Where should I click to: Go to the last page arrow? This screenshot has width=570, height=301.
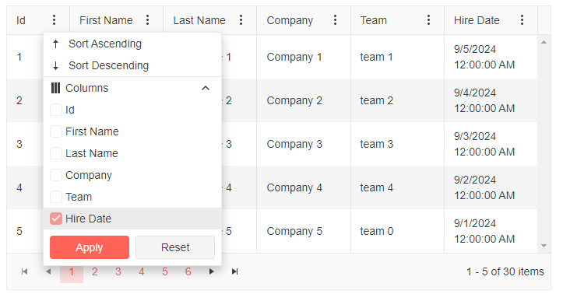click(x=235, y=271)
